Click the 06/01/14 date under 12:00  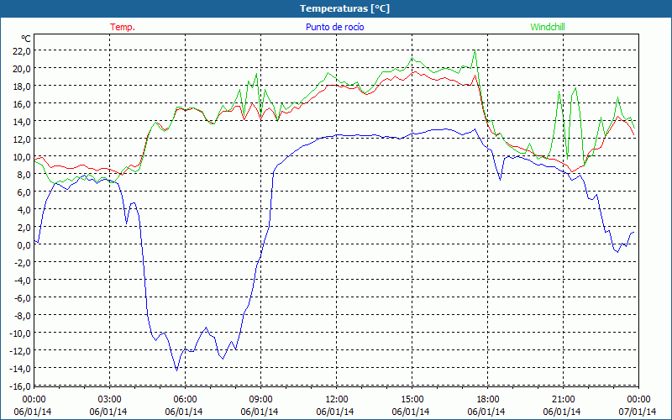click(335, 412)
